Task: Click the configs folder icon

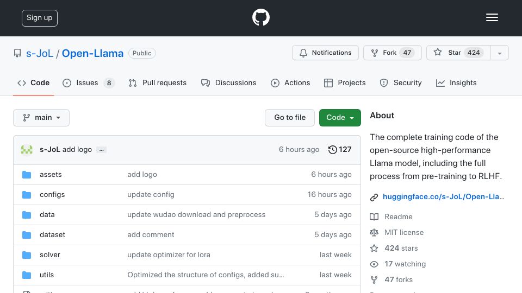Action: 27,195
